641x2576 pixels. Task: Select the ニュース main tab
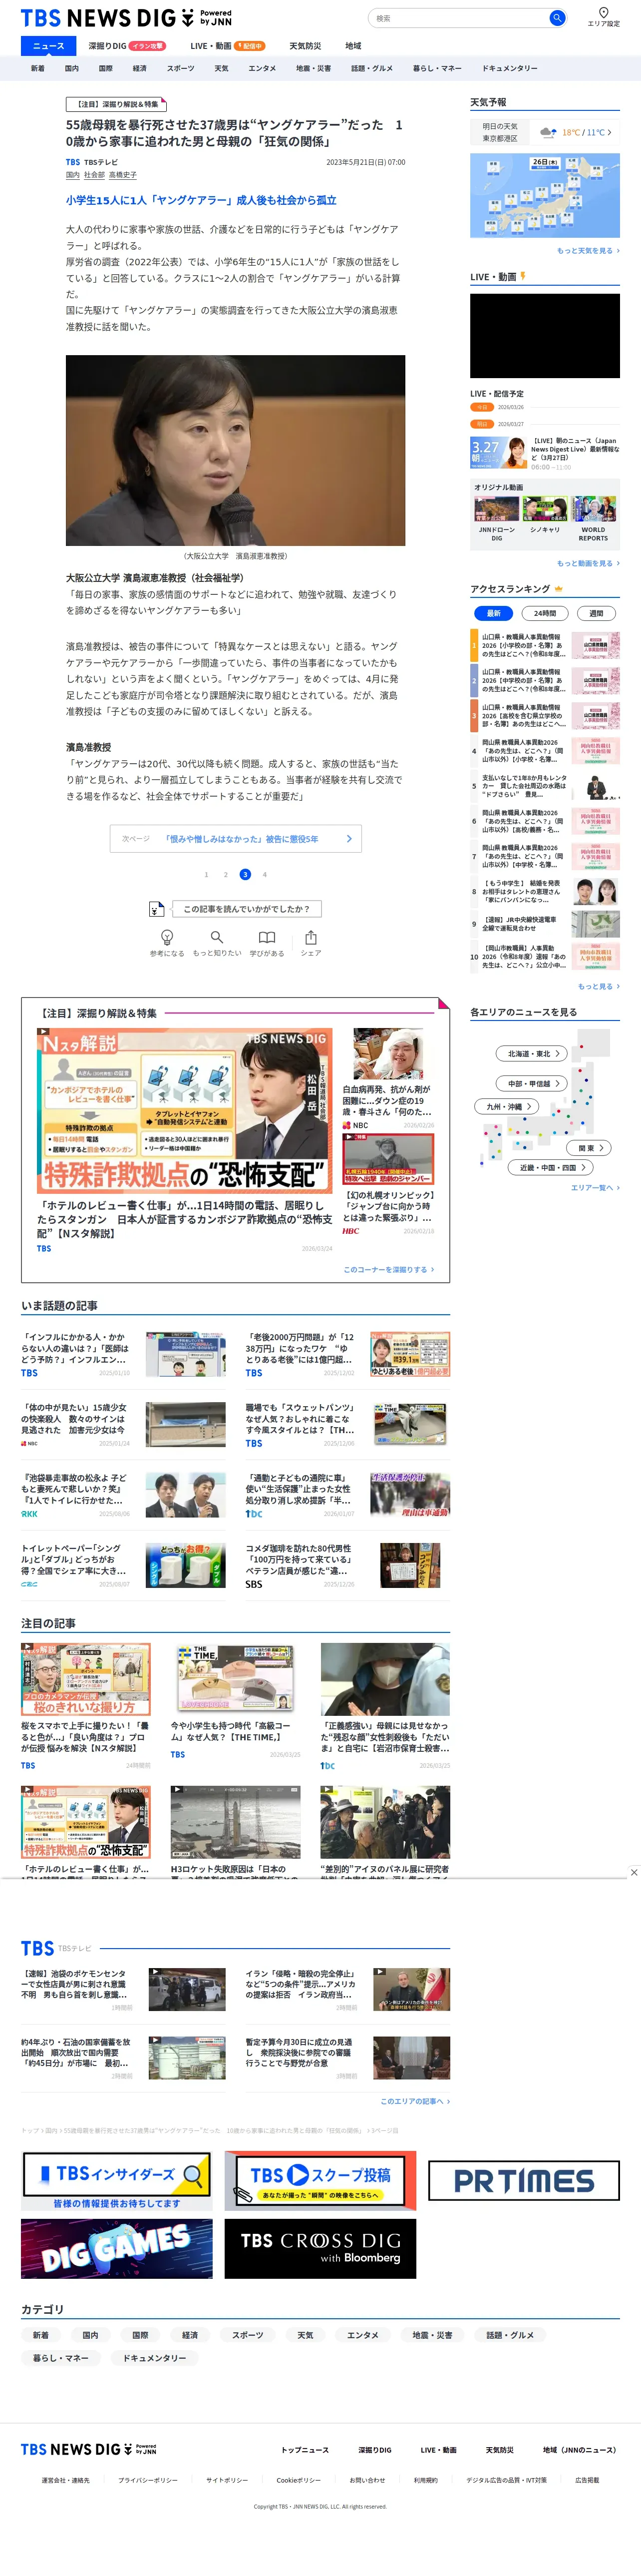(48, 46)
